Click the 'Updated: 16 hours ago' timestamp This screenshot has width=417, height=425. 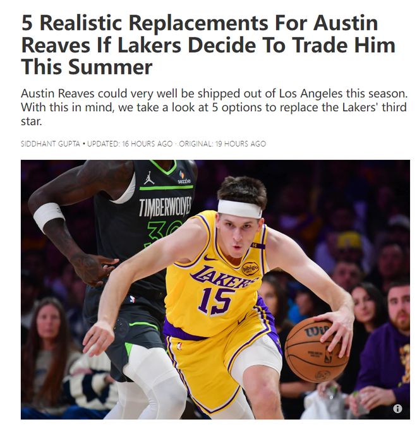pos(130,143)
